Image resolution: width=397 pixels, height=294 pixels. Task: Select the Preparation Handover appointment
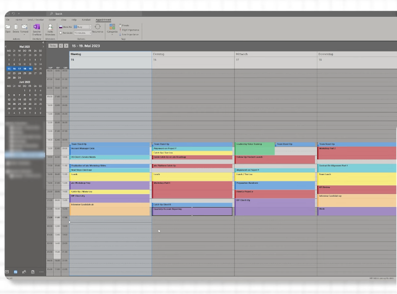tap(275, 185)
